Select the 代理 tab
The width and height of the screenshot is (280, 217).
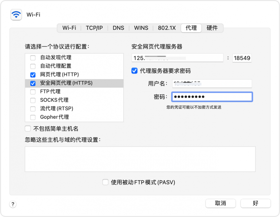[191, 28]
